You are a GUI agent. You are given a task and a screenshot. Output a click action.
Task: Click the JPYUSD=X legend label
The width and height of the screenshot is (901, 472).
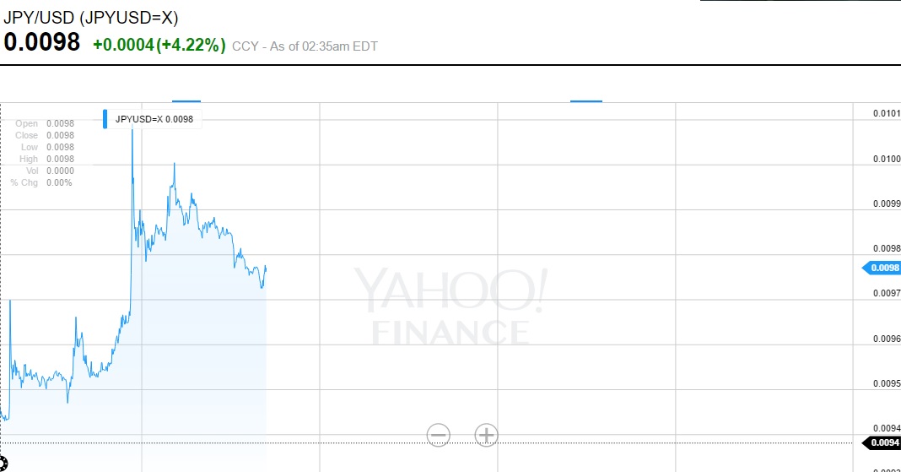click(154, 119)
